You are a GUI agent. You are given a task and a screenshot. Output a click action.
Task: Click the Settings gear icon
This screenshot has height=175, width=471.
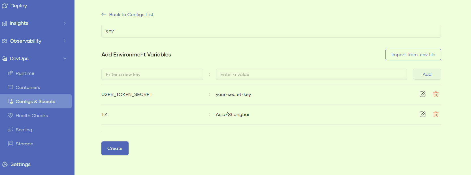[x=5, y=164]
